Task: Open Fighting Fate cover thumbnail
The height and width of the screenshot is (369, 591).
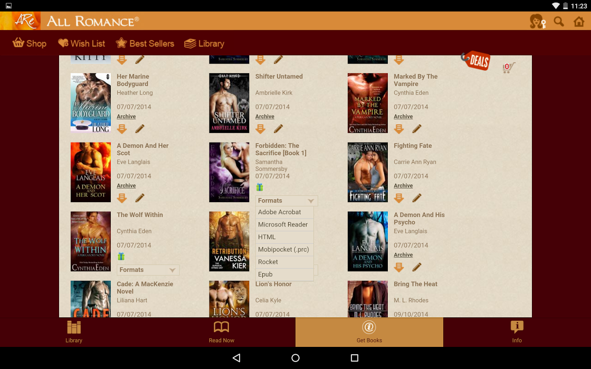Action: 368,172
